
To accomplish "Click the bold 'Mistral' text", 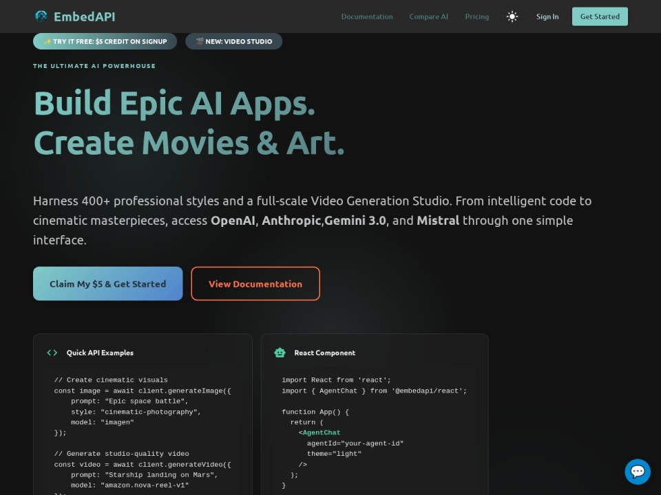I will 438,220.
